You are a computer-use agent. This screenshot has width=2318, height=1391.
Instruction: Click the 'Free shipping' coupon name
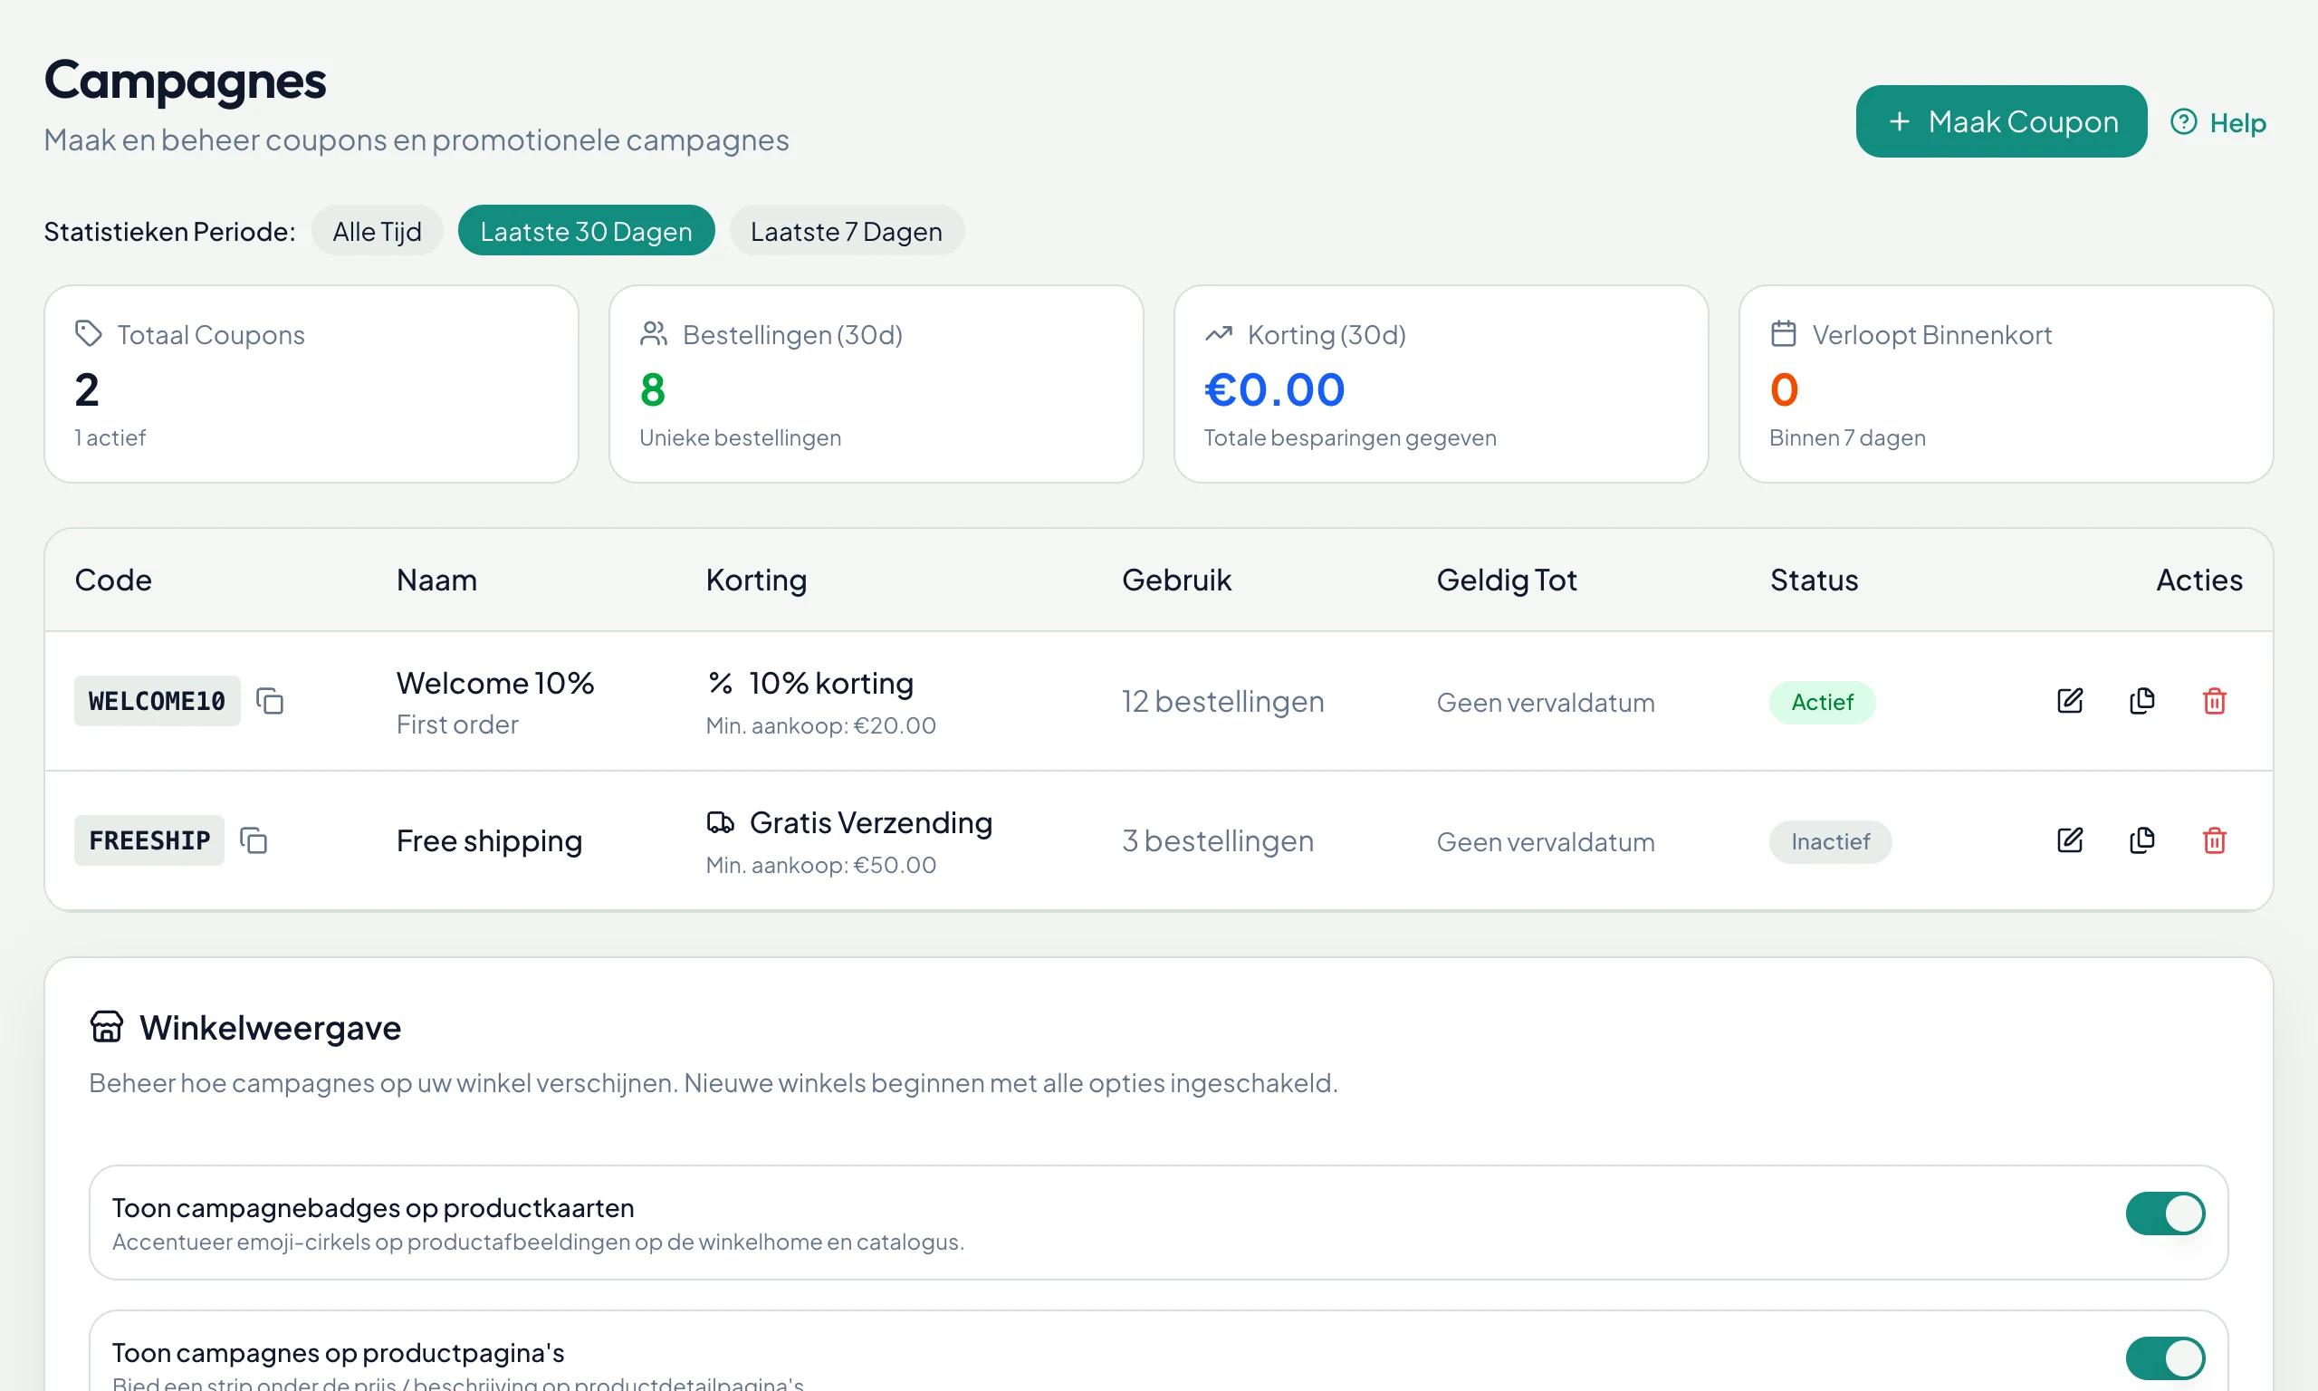(489, 840)
